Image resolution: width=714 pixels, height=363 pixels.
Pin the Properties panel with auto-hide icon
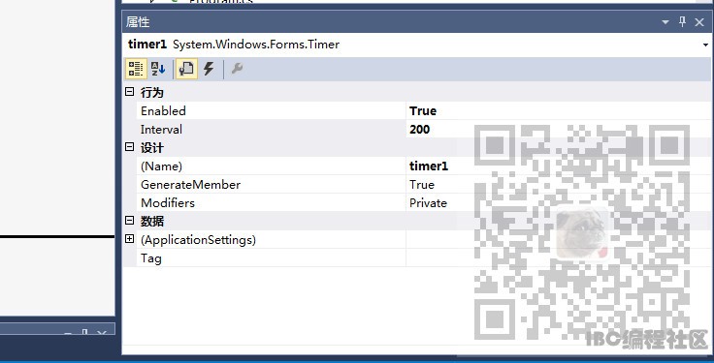[x=682, y=22]
